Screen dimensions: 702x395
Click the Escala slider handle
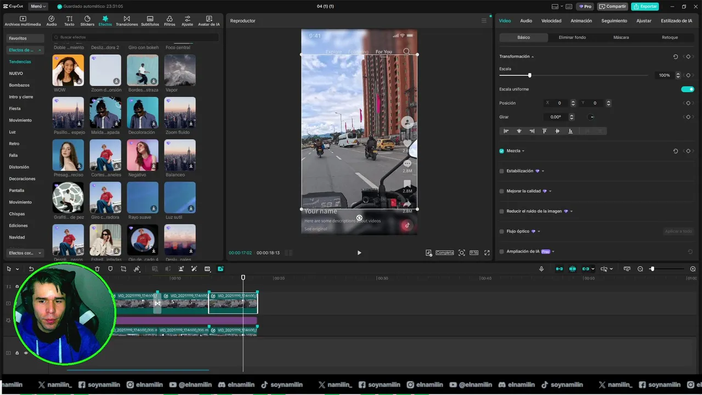529,75
